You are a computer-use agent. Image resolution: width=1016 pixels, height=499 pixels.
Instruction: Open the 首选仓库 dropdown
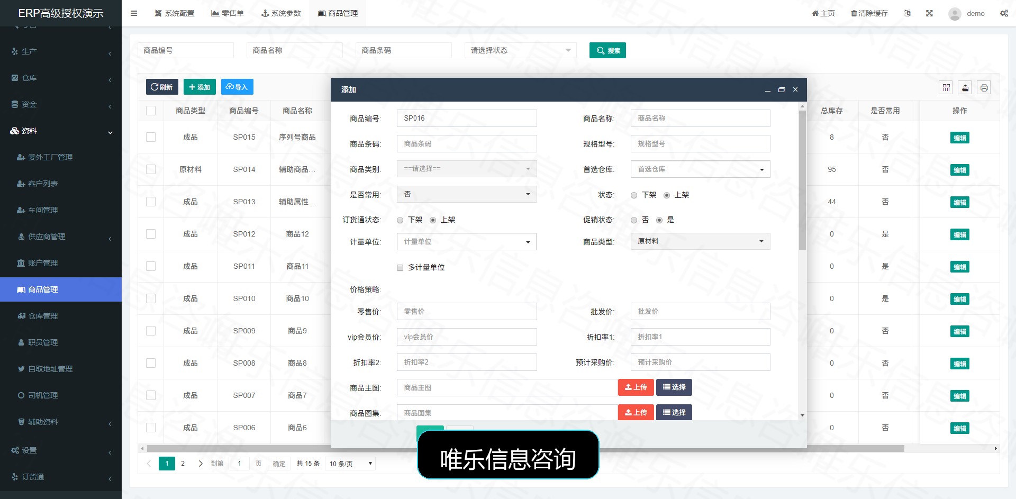pos(700,169)
